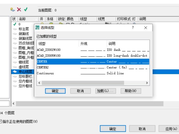Select the CENTER linetype row
Viewport: 179px width, 134px height.
coord(93,62)
